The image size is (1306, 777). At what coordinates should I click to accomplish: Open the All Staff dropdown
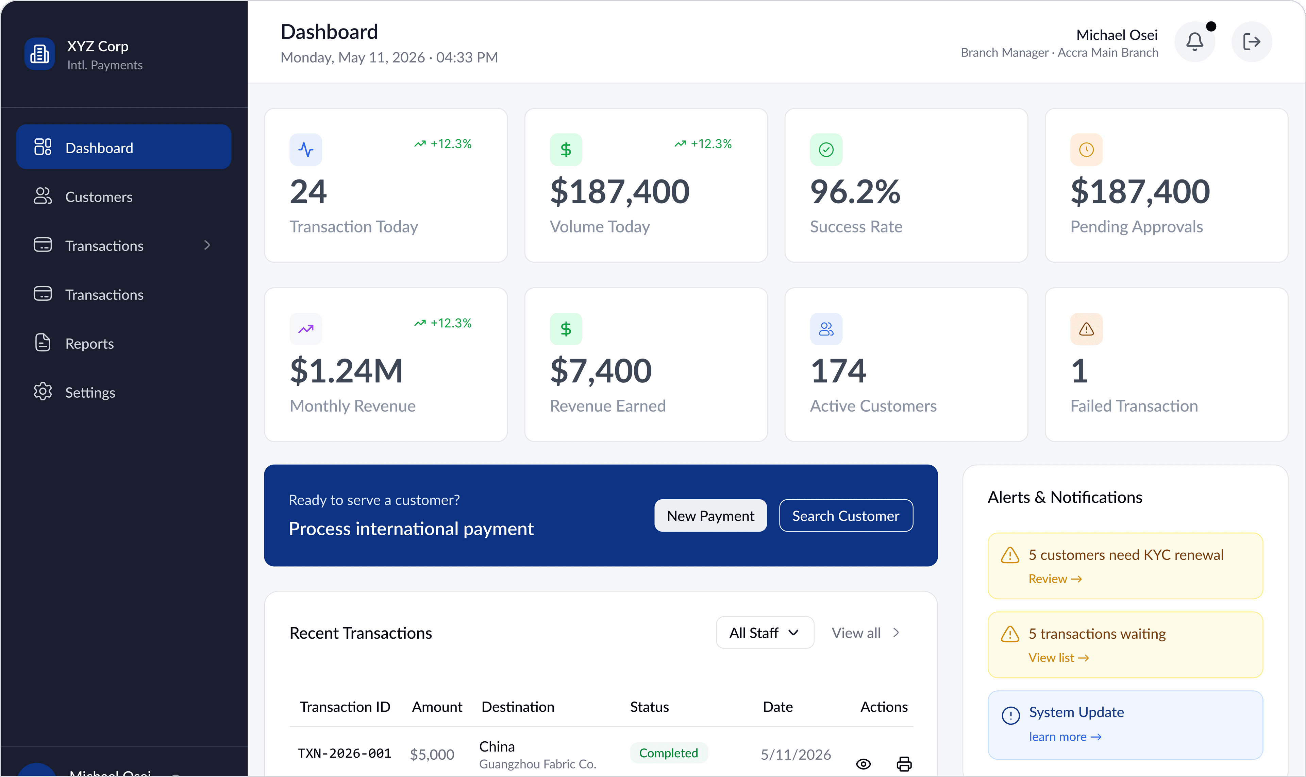764,633
